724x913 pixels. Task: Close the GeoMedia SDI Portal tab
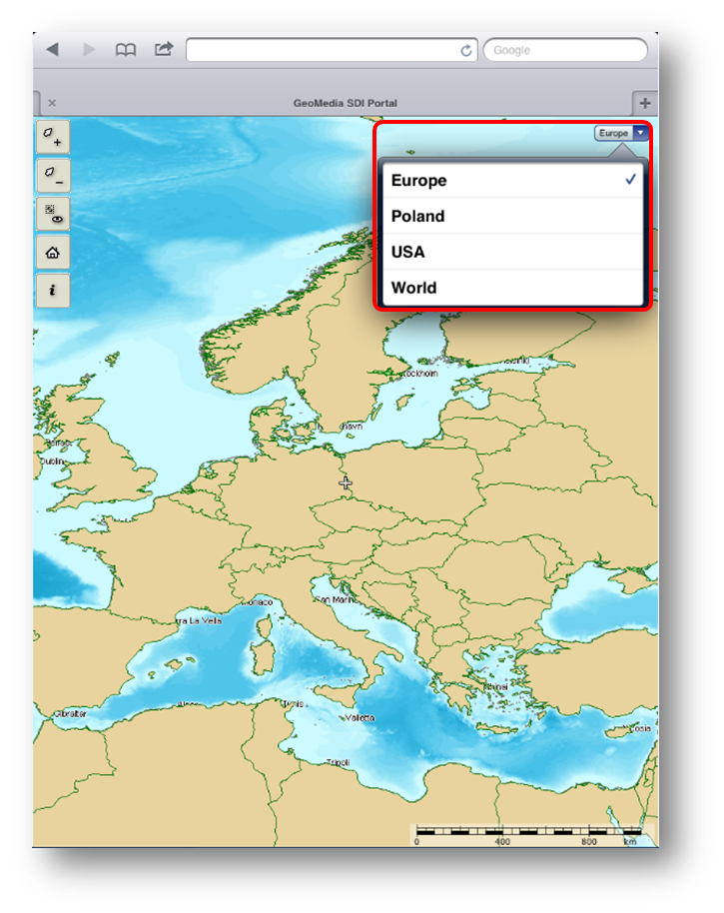point(52,103)
